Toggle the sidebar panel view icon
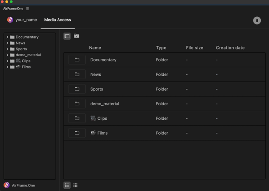This screenshot has height=191, width=269. click(x=67, y=36)
